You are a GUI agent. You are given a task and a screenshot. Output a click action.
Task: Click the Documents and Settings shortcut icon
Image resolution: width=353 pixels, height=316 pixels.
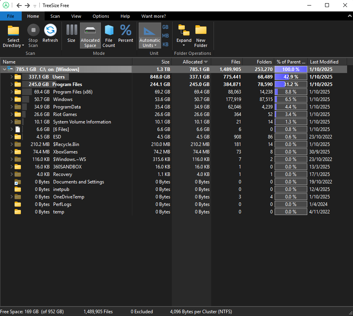tap(18, 182)
